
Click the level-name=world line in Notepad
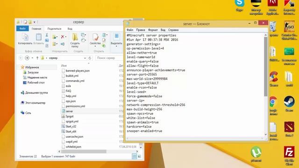coord(141,57)
